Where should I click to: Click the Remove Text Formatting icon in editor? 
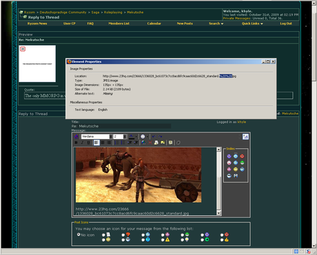point(76,136)
